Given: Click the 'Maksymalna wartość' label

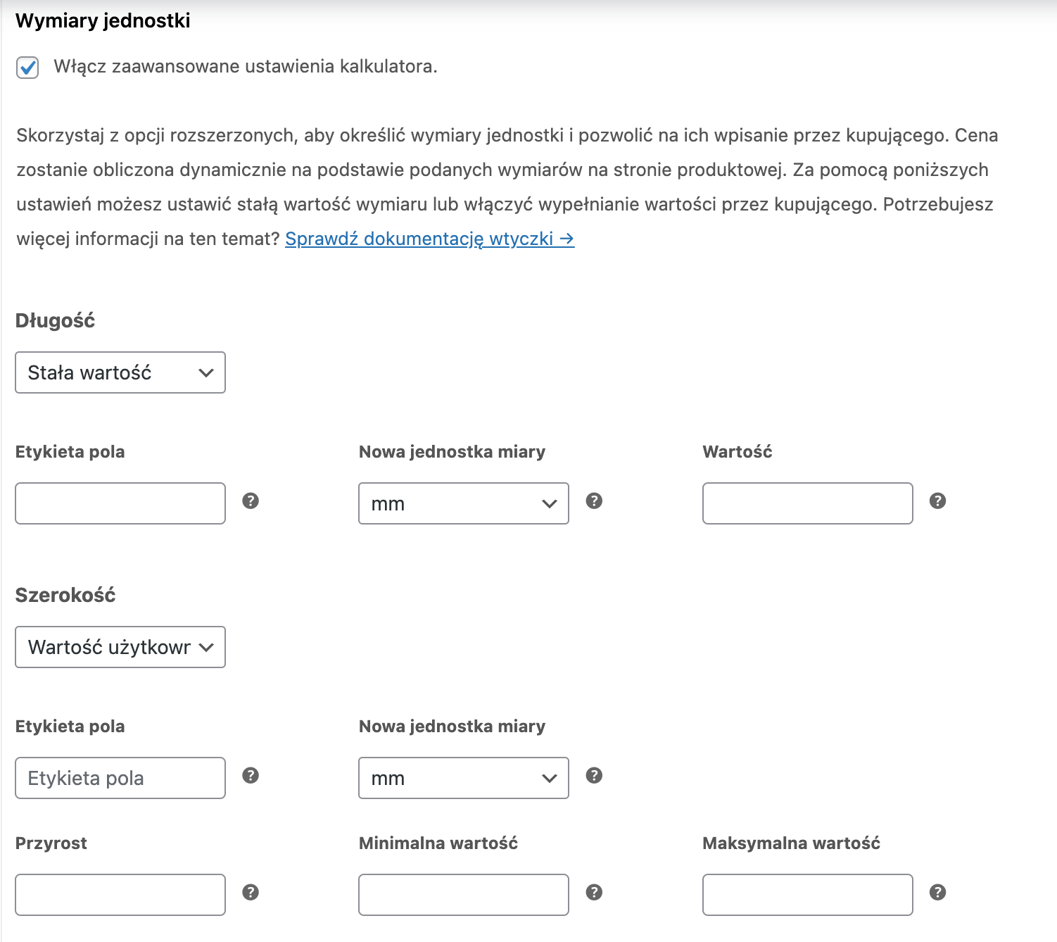Looking at the screenshot, I should [792, 843].
